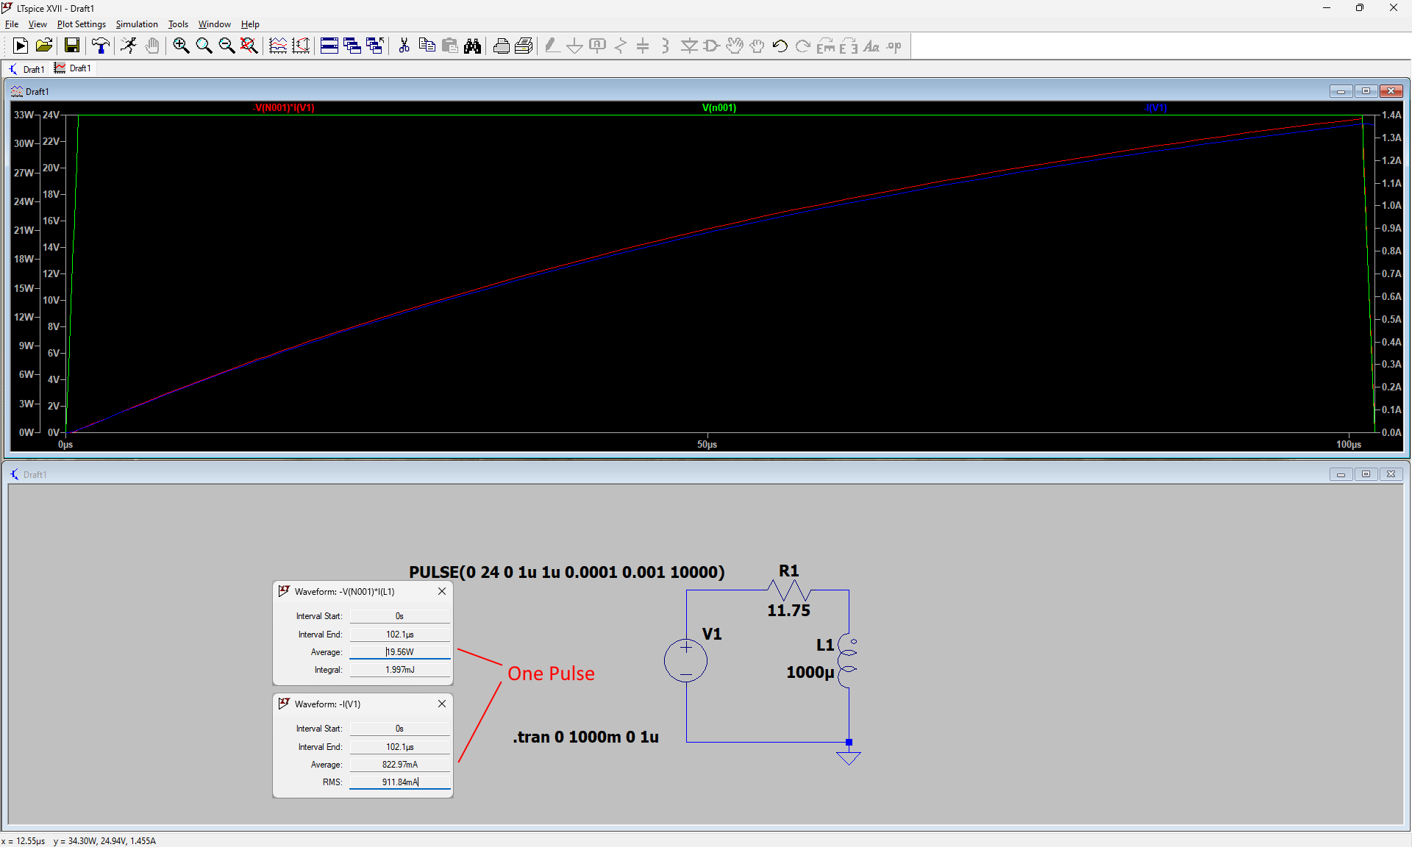Click the ground symbol in the schematic
Image resolution: width=1412 pixels, height=847 pixels.
[849, 757]
